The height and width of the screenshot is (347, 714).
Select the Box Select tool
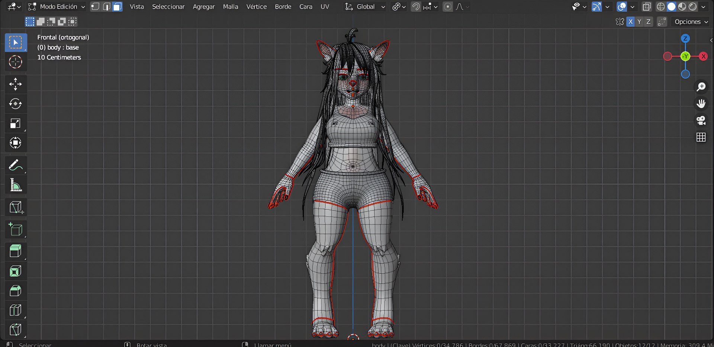pos(16,42)
